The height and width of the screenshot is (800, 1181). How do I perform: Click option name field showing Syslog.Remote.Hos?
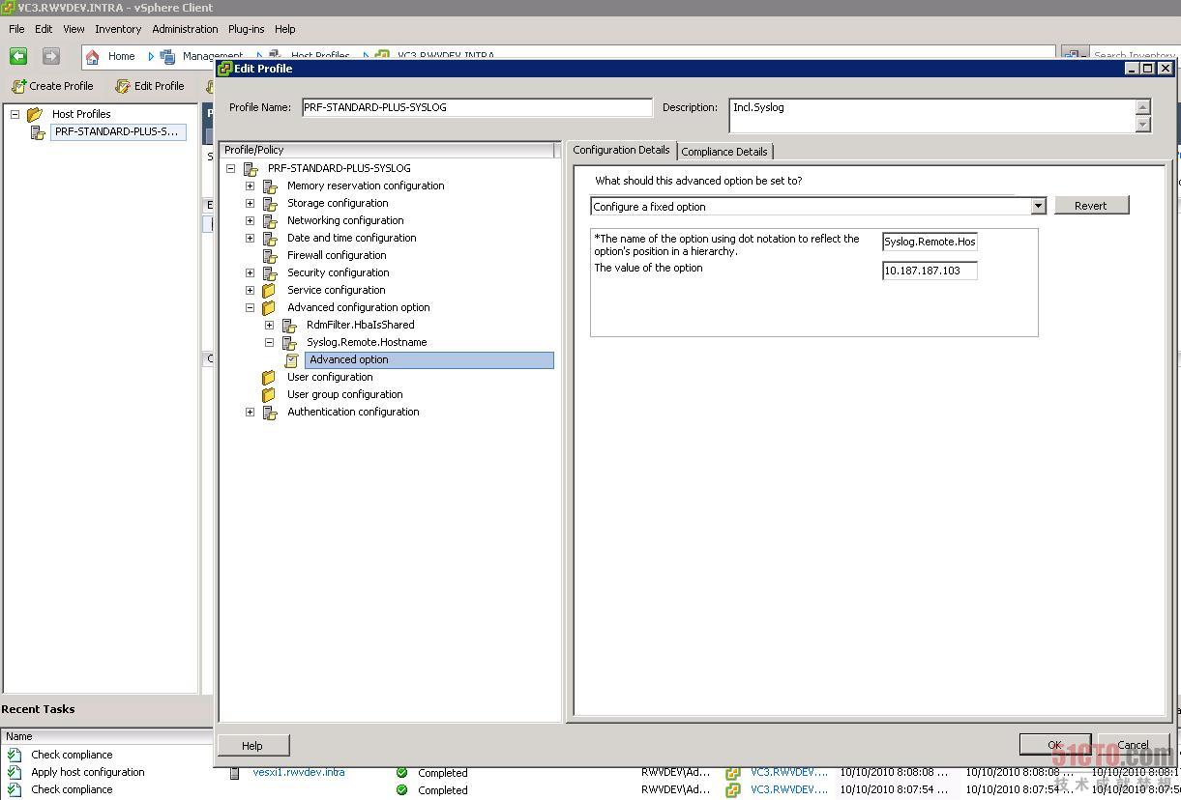pos(930,242)
